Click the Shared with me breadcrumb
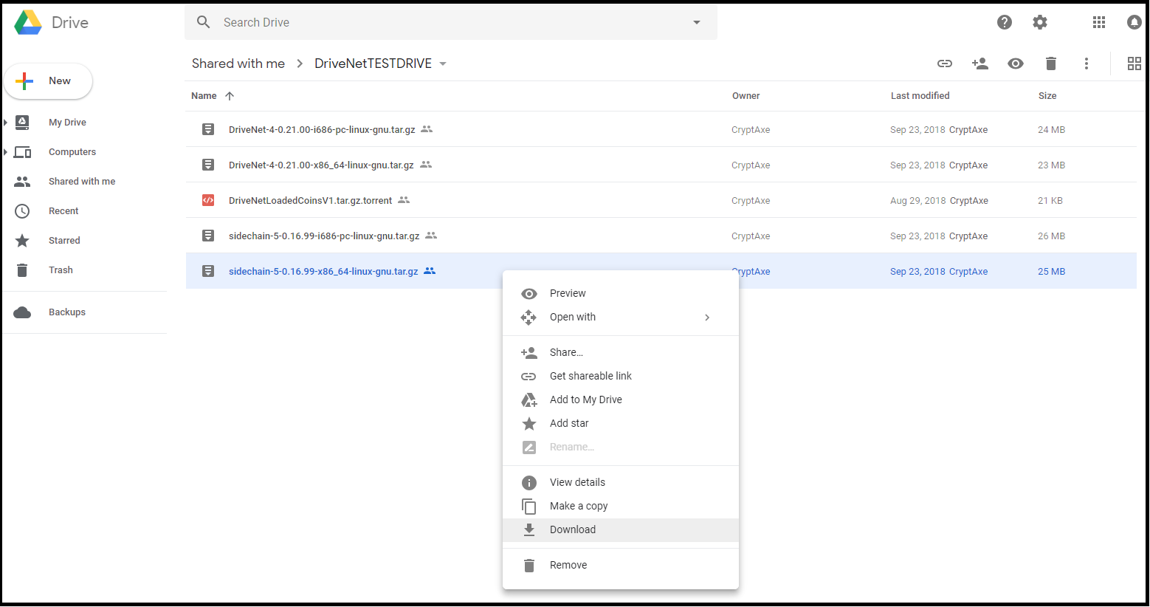This screenshot has height=607, width=1150. coord(238,64)
